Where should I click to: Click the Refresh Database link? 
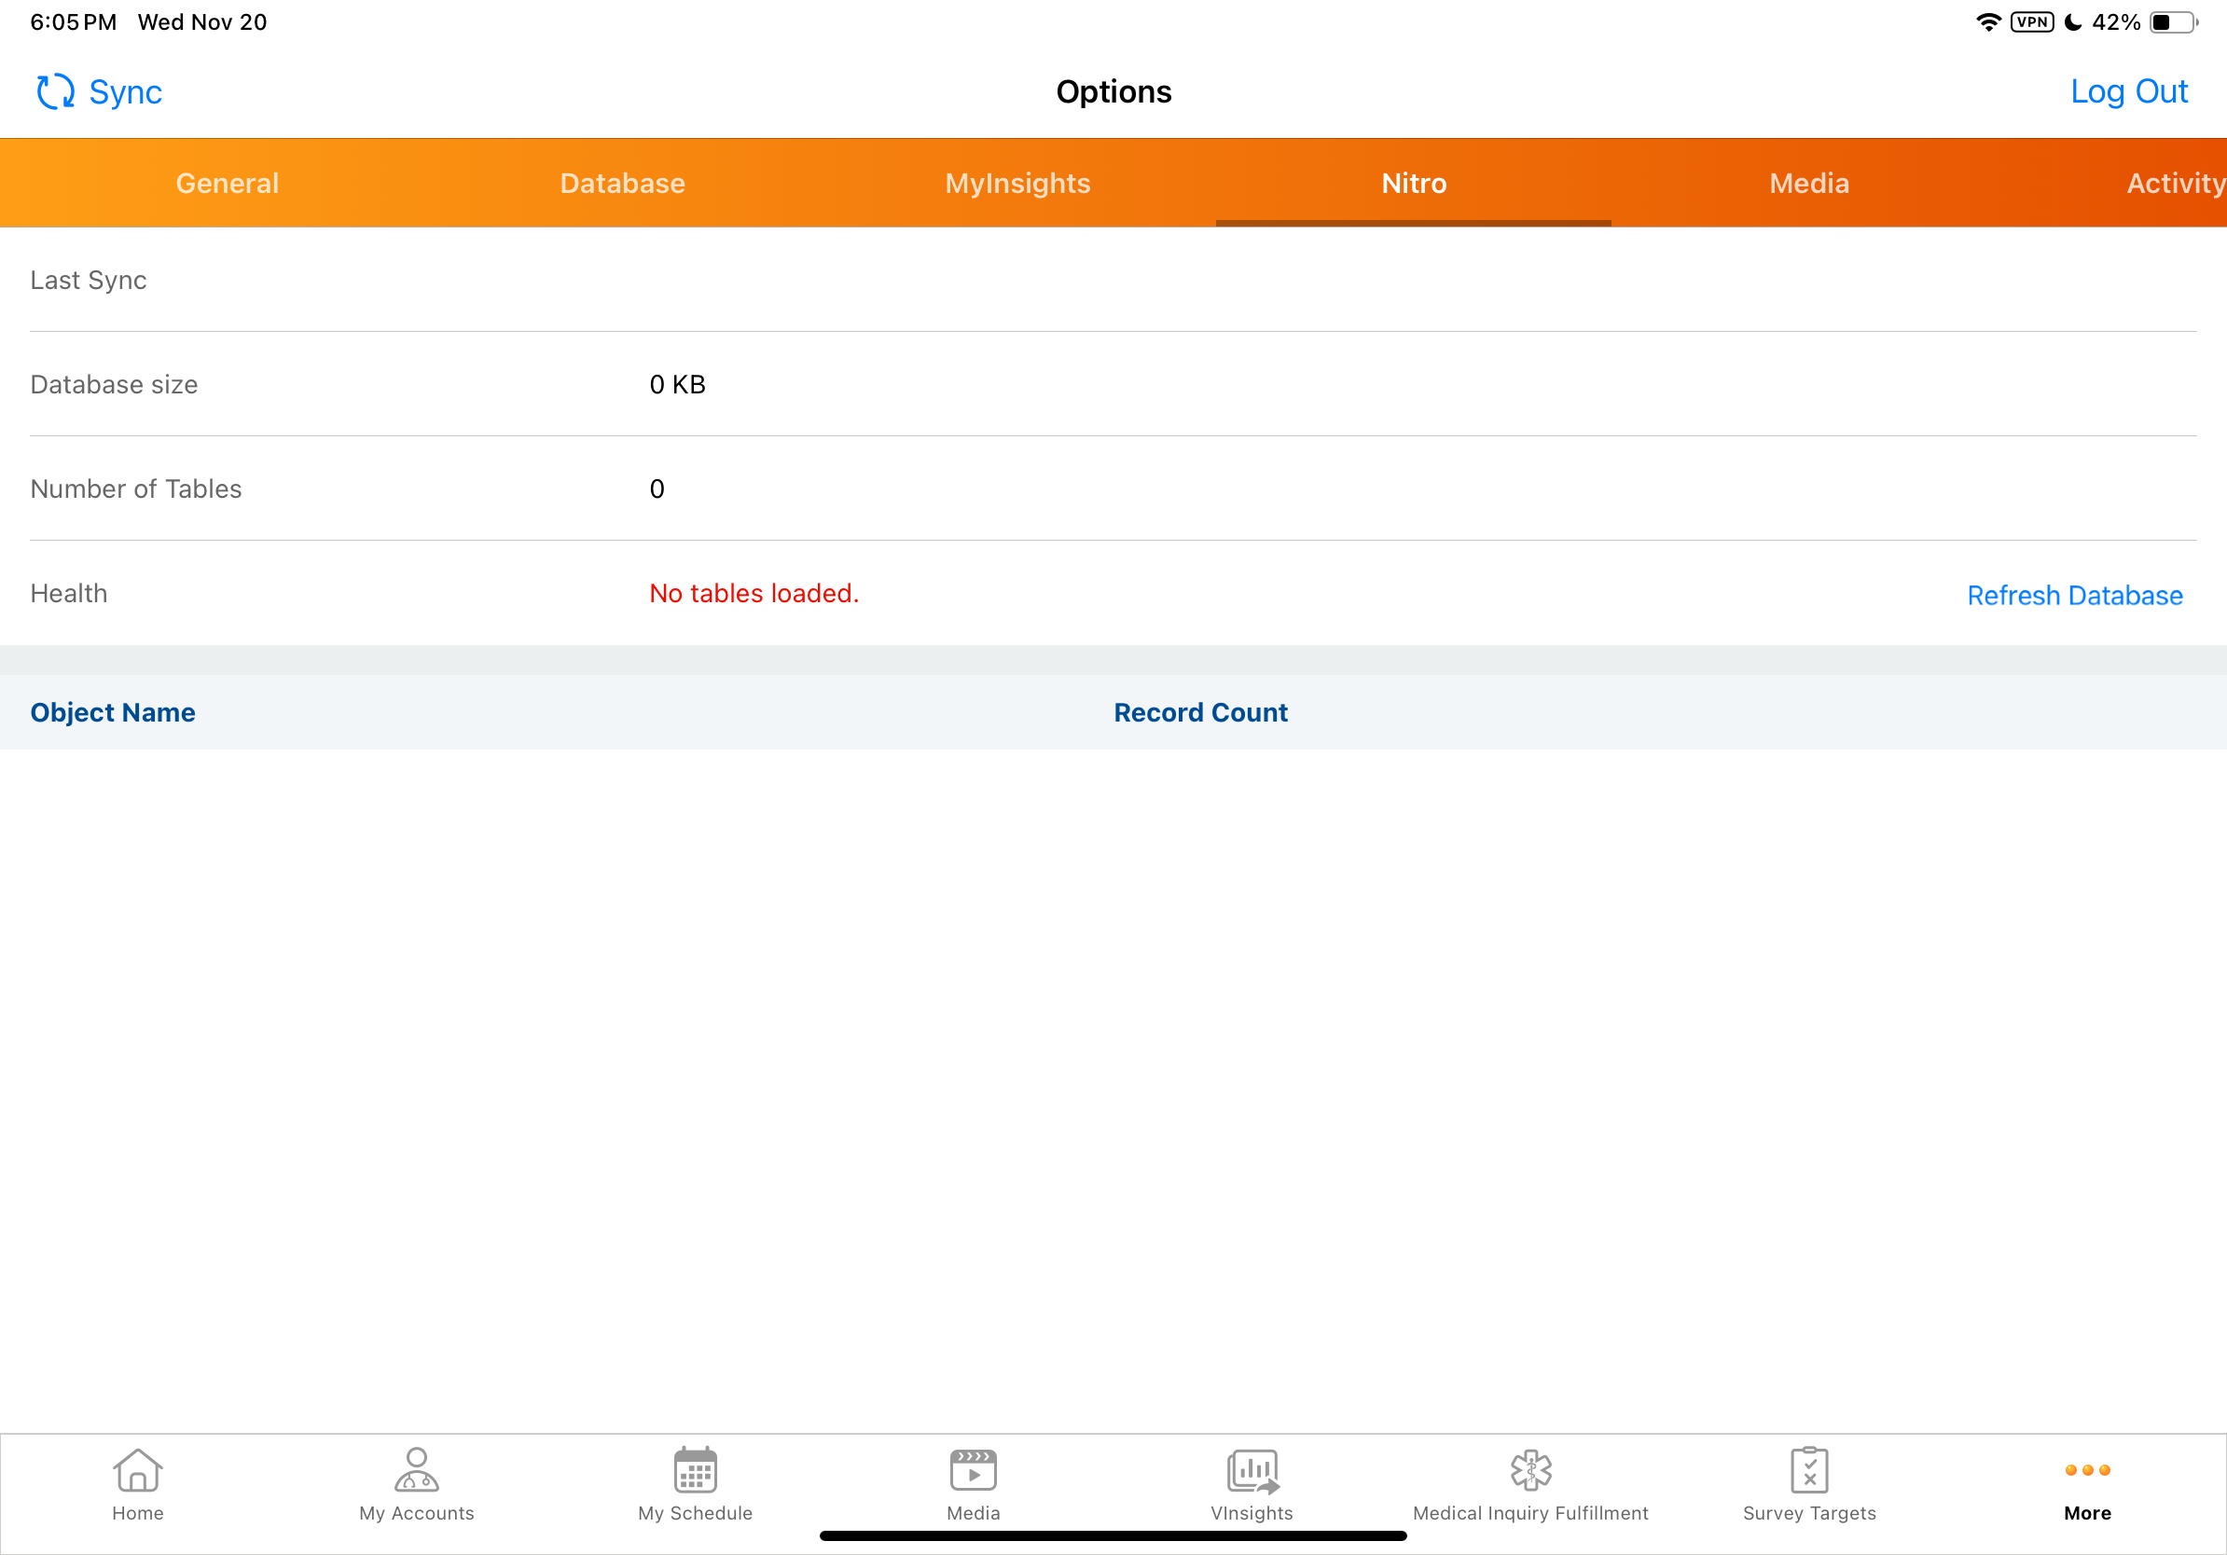point(2074,595)
